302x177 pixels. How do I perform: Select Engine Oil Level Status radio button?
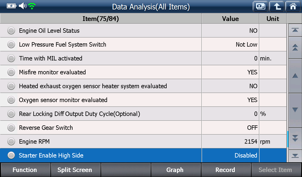(x=11, y=31)
